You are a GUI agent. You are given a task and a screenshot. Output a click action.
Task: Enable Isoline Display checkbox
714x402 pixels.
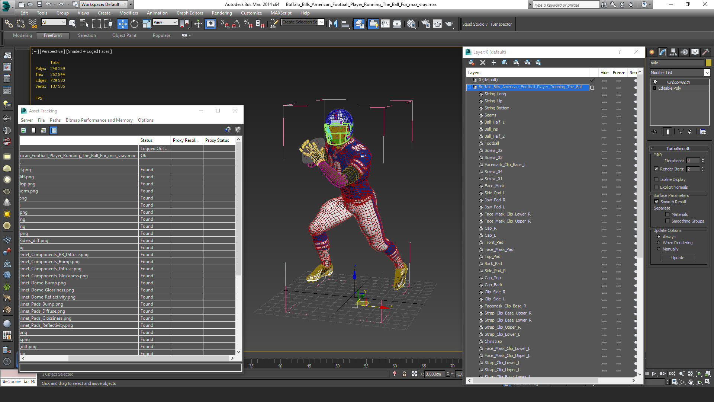(656, 179)
